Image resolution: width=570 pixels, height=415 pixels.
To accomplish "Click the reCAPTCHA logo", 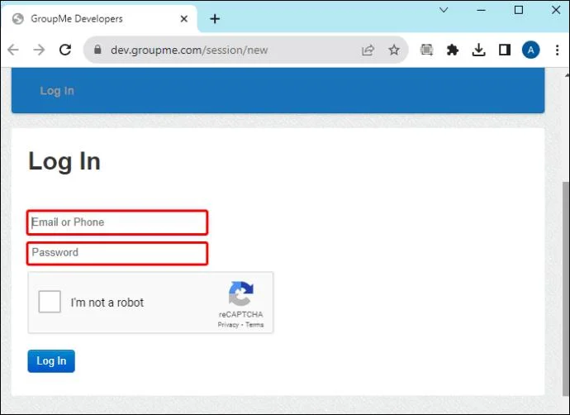I will pos(240,293).
